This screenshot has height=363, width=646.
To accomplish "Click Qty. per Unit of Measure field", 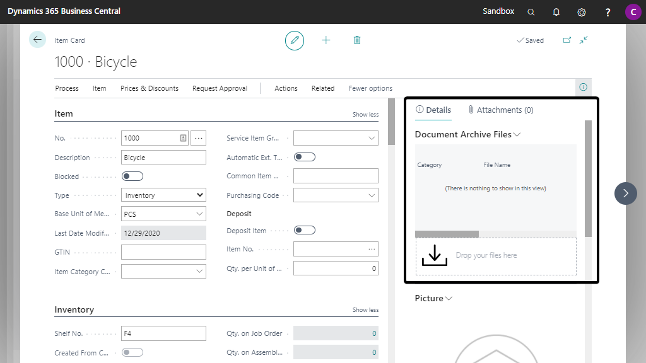I will click(x=336, y=268).
